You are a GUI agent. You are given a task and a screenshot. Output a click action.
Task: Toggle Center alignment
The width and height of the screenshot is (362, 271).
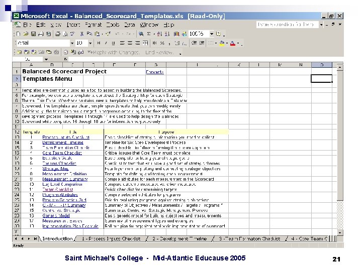(130, 43)
